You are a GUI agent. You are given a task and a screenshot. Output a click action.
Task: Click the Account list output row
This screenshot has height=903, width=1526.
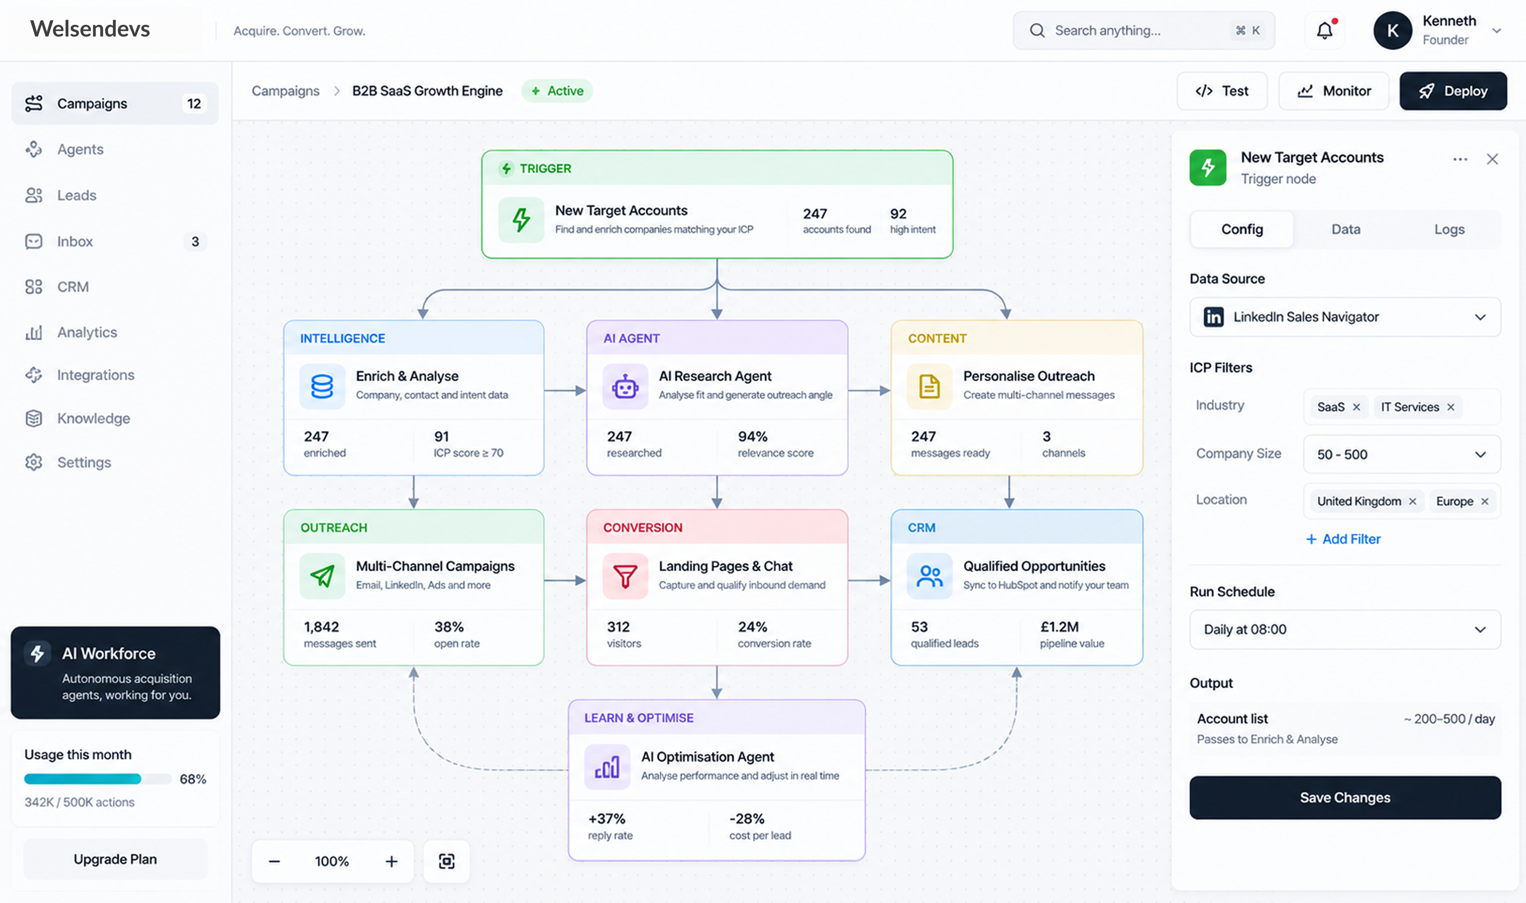coord(1344,728)
